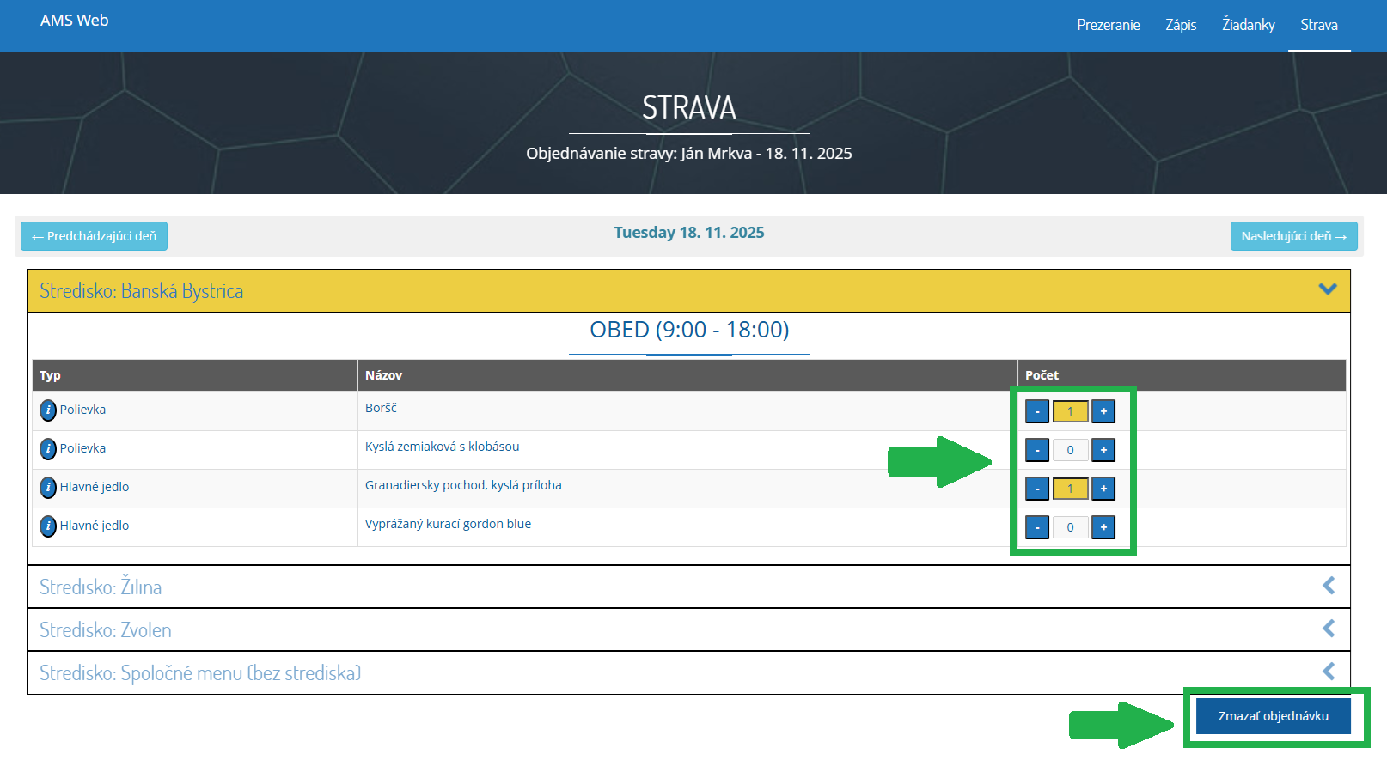Open info icon for Kyslá zemiaková soup row
1387x772 pixels.
[x=48, y=449]
